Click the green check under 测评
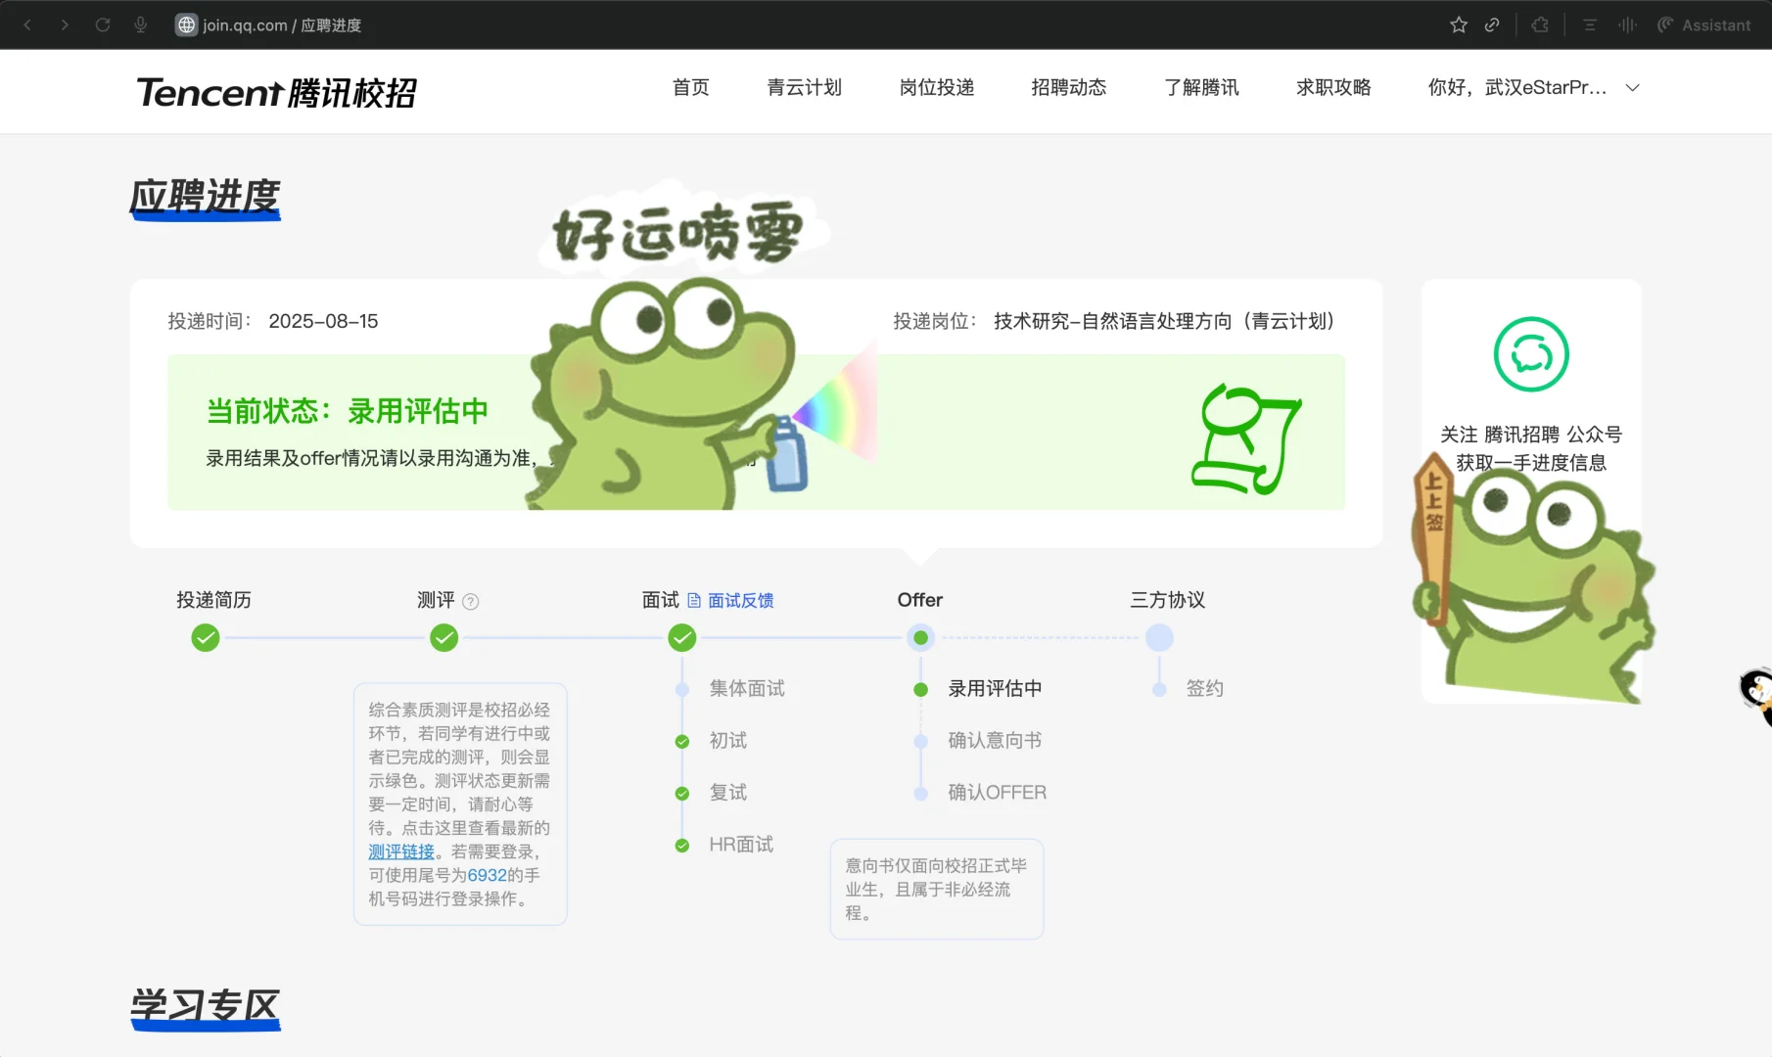 [x=444, y=638]
